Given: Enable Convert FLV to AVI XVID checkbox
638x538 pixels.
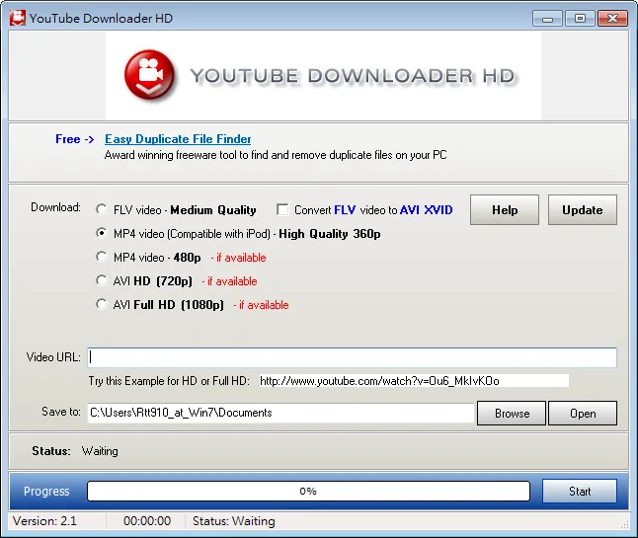Looking at the screenshot, I should pos(282,209).
